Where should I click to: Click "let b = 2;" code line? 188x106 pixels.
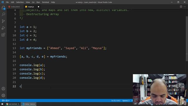coord(28,31)
